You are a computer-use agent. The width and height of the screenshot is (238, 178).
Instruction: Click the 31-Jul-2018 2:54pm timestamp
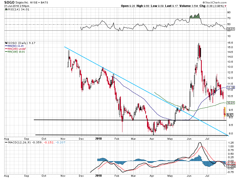pos(17,6)
